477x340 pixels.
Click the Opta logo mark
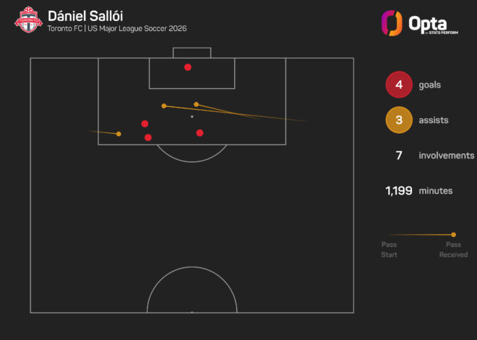point(392,23)
